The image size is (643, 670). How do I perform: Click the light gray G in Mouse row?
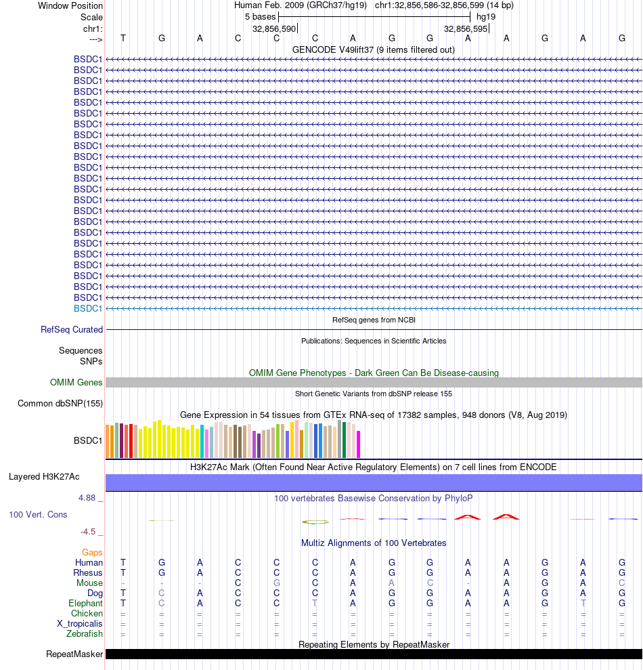[277, 583]
